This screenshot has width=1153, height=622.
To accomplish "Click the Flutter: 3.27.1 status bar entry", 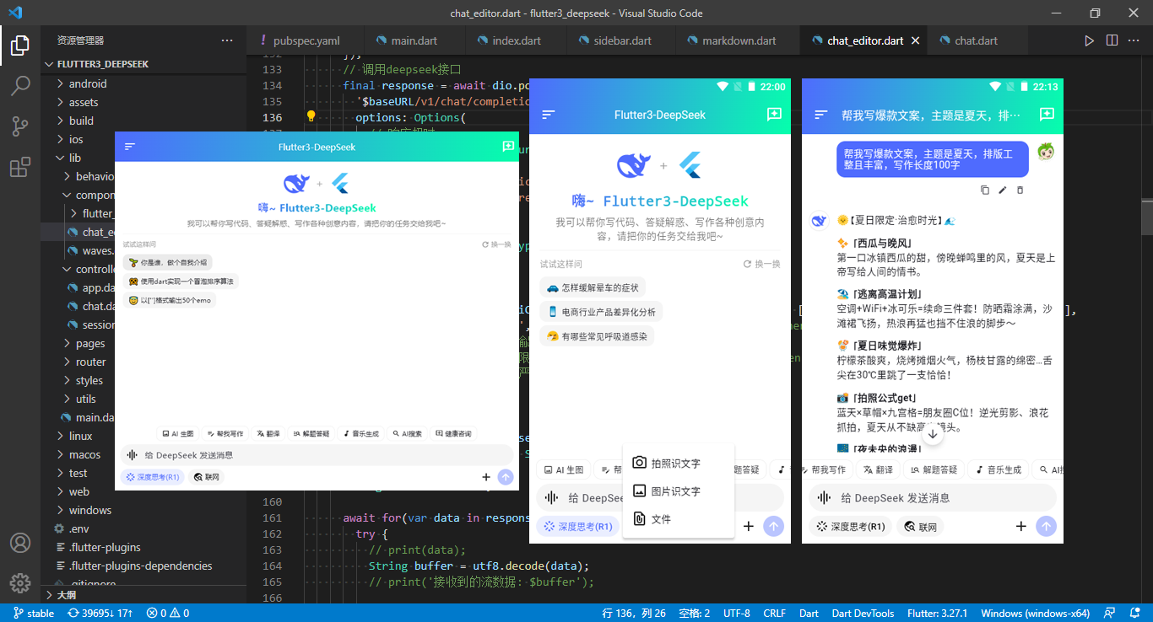I will pos(937,614).
